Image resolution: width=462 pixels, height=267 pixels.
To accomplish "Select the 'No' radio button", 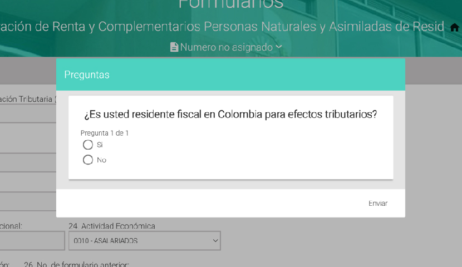I will pos(88,160).
